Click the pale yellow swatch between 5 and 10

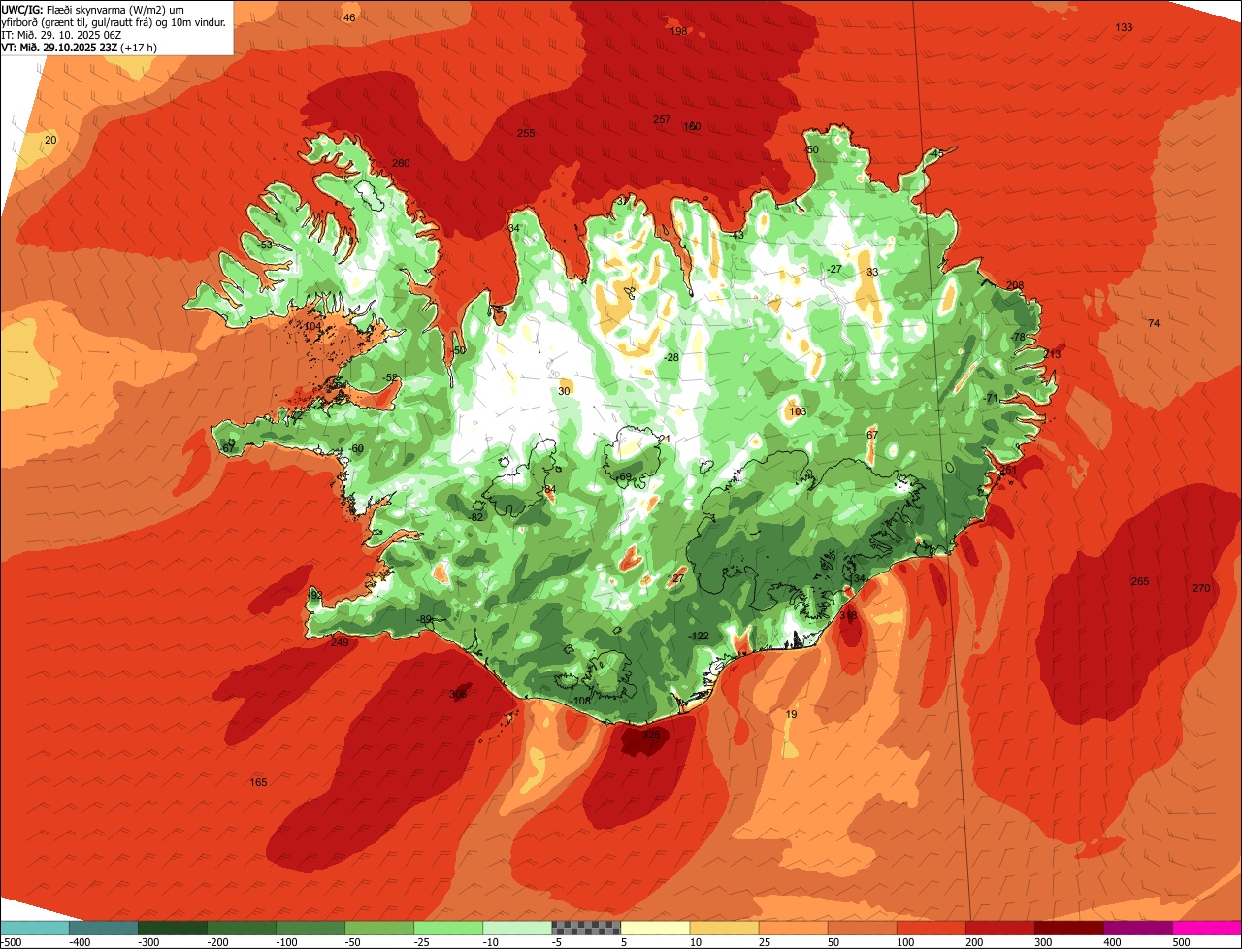point(655,928)
